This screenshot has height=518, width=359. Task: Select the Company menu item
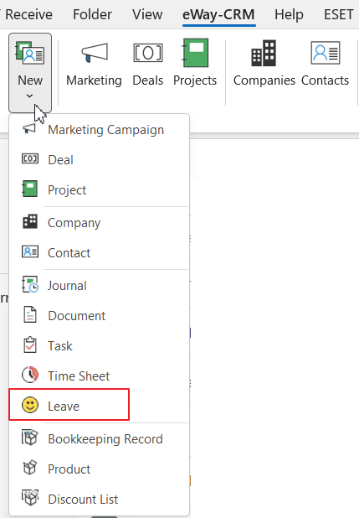click(99, 223)
